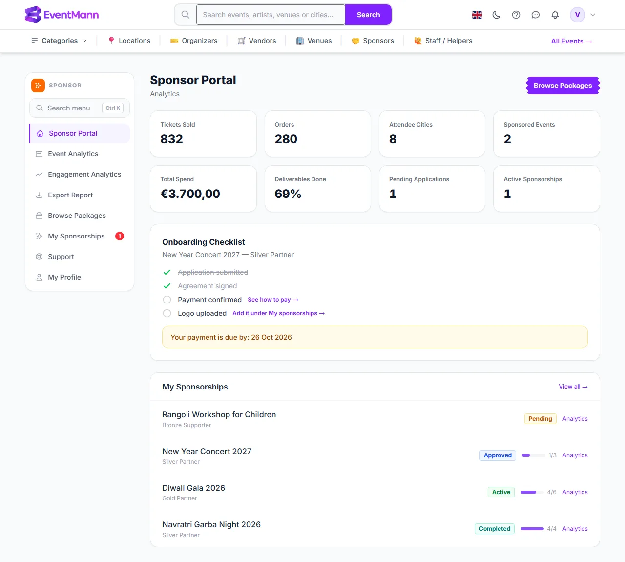
Task: Click the Browse Packages button
Action: [x=563, y=86]
